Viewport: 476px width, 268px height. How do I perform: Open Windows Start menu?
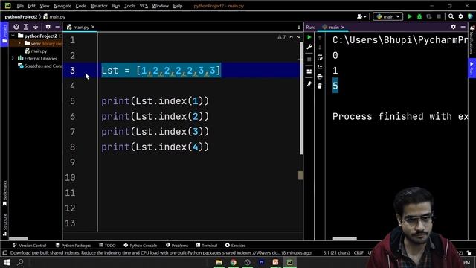(x=7, y=262)
